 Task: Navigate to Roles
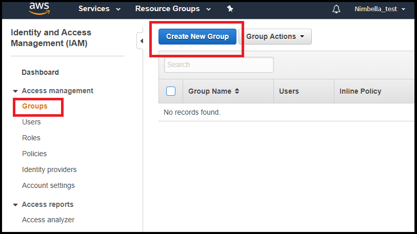click(x=31, y=138)
